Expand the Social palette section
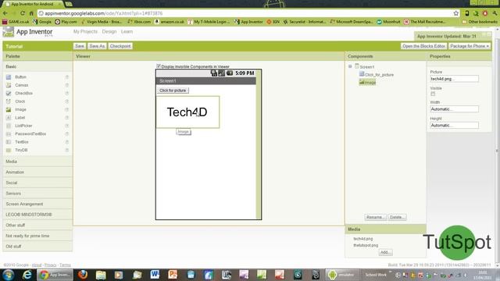This screenshot has height=281, width=500. tap(37, 183)
